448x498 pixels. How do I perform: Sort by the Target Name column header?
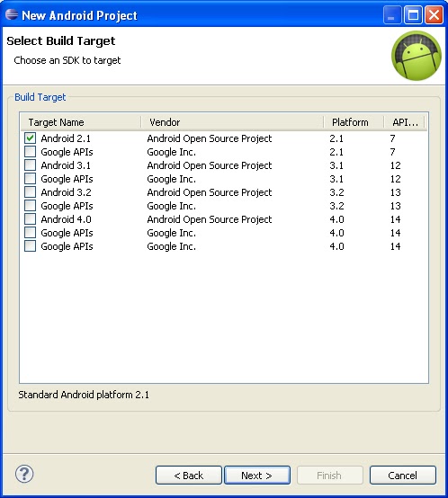tap(81, 122)
